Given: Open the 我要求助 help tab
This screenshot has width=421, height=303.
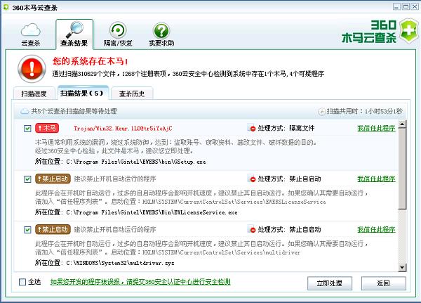Looking at the screenshot, I should (x=161, y=34).
